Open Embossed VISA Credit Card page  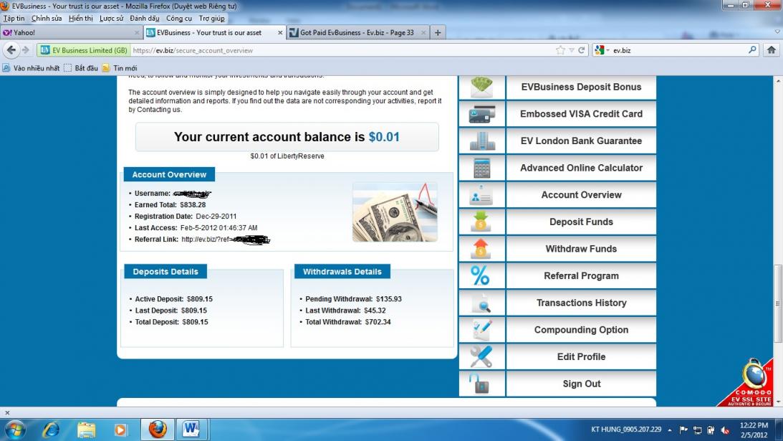[581, 114]
